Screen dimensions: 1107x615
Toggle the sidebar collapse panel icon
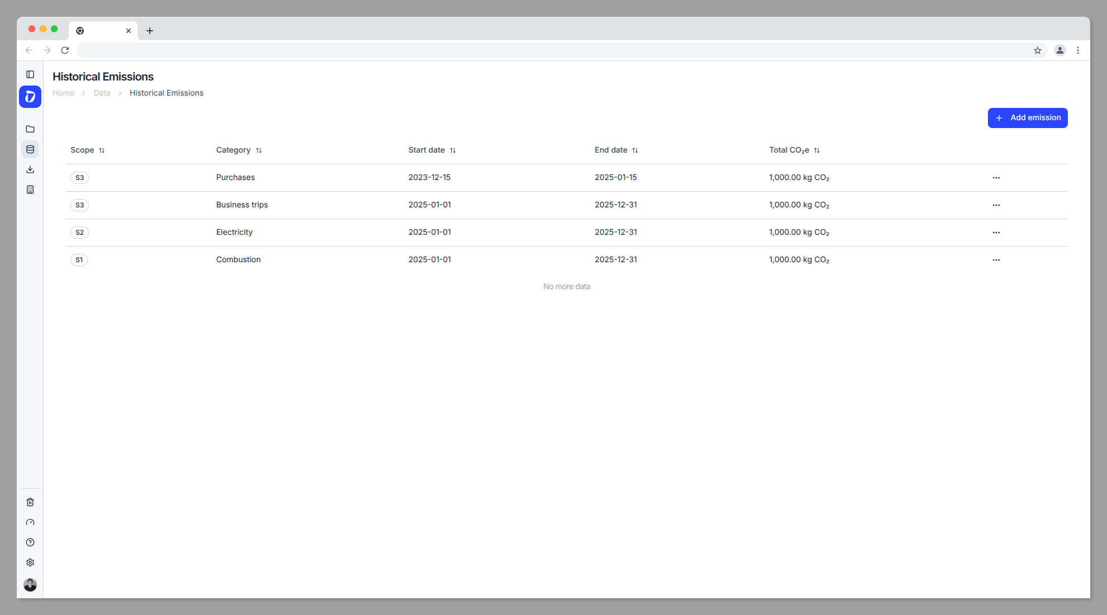pos(30,74)
